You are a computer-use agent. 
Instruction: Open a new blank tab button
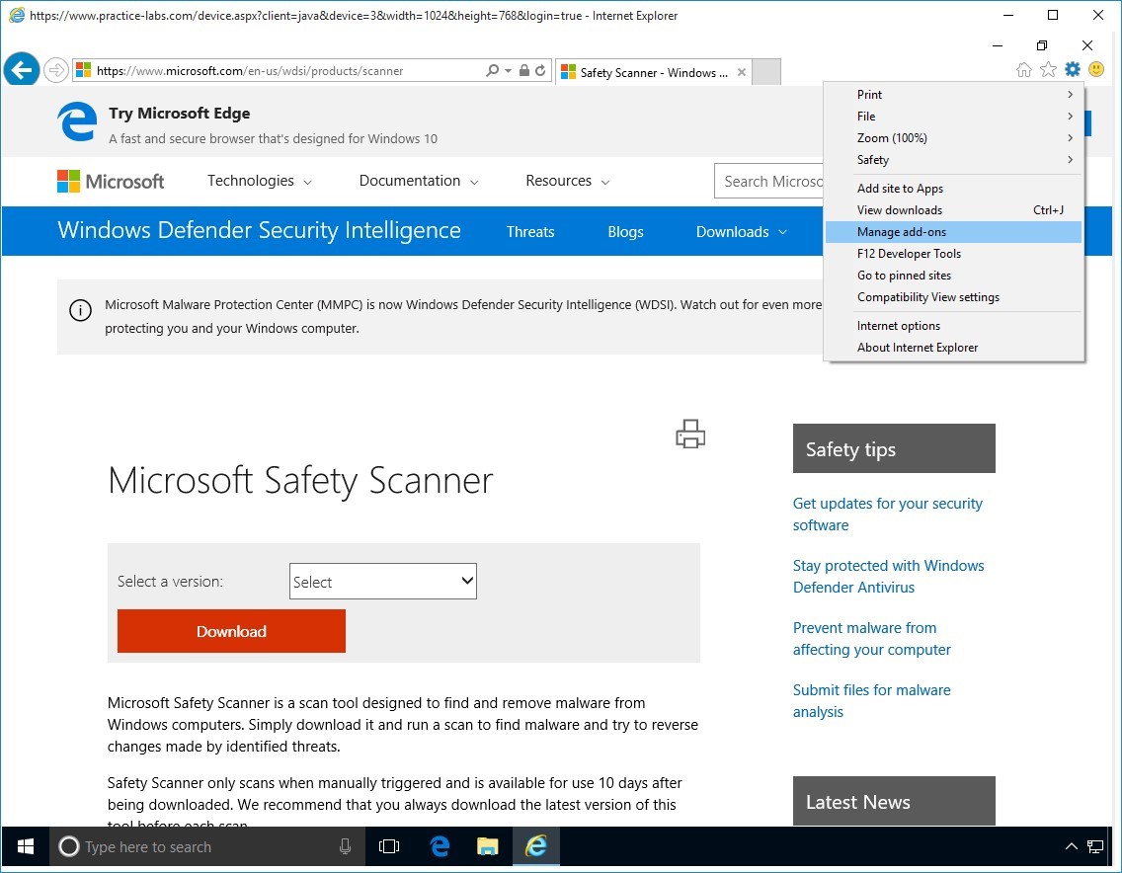pyautogui.click(x=767, y=72)
